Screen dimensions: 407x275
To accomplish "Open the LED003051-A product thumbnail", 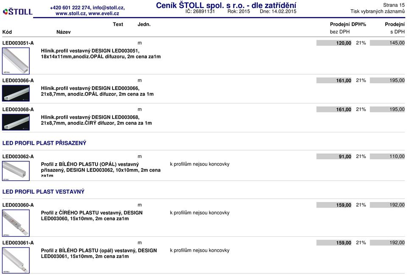I will click(x=16, y=61).
